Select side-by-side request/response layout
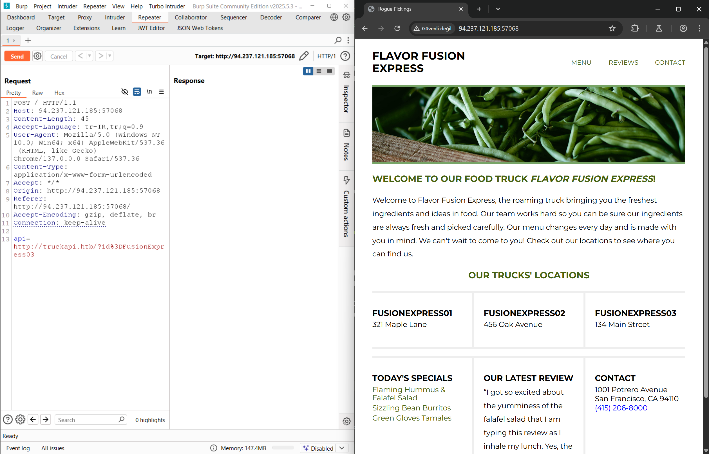Screen dimensions: 709x454 pyautogui.click(x=308, y=71)
